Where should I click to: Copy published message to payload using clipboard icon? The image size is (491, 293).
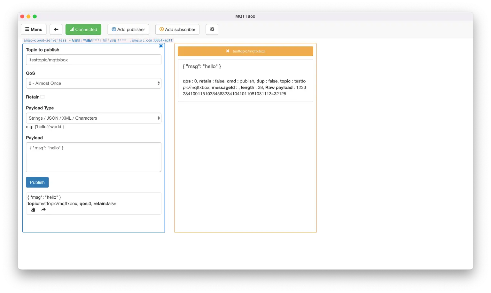(33, 210)
